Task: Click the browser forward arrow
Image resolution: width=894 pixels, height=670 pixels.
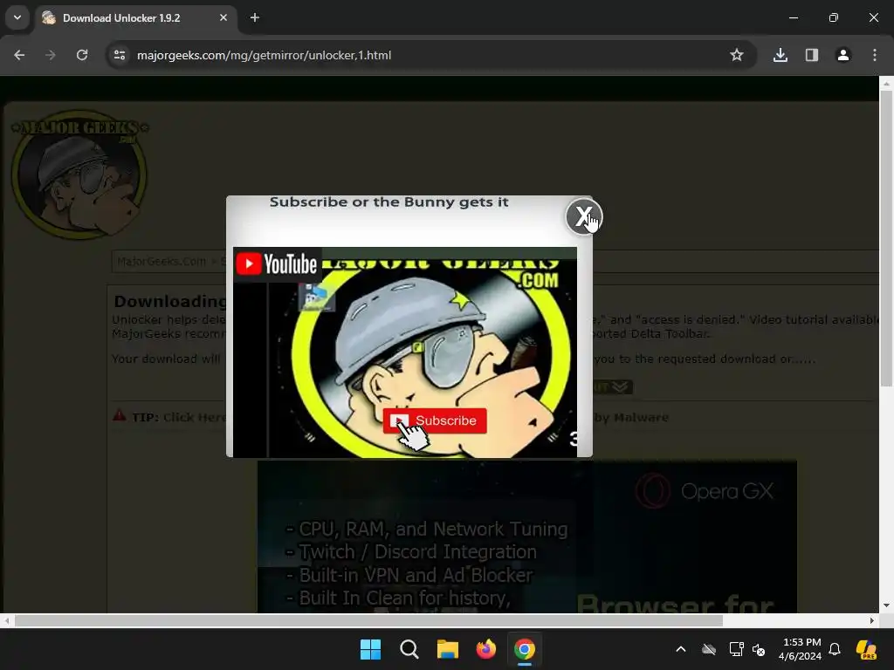Action: tap(51, 55)
